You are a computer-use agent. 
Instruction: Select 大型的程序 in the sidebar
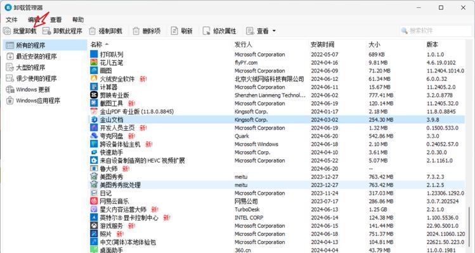[45, 68]
